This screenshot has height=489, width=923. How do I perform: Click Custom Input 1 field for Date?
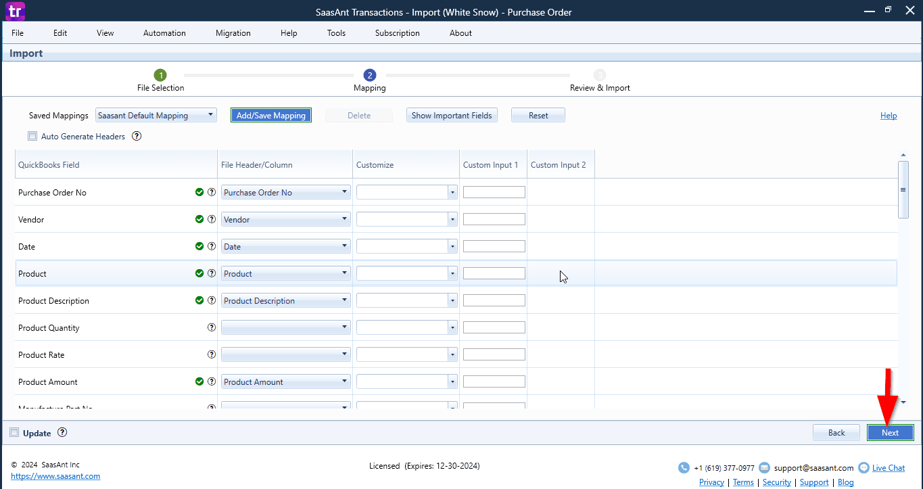pos(494,246)
